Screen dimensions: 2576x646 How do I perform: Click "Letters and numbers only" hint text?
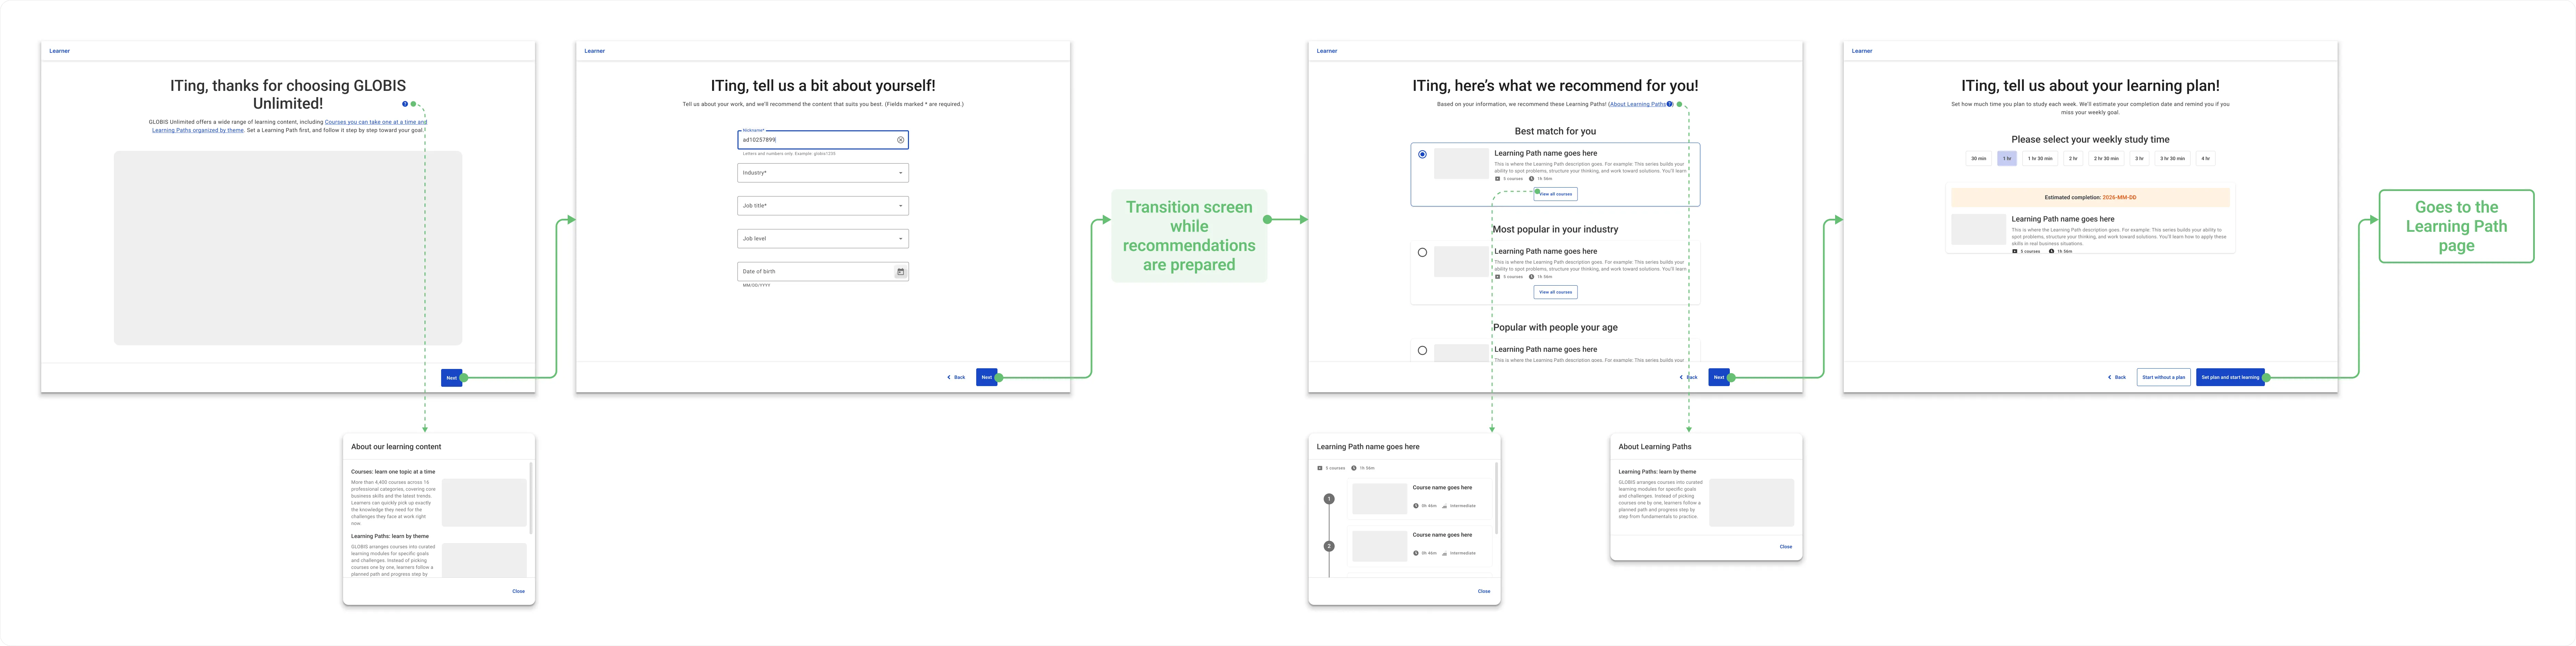[789, 154]
